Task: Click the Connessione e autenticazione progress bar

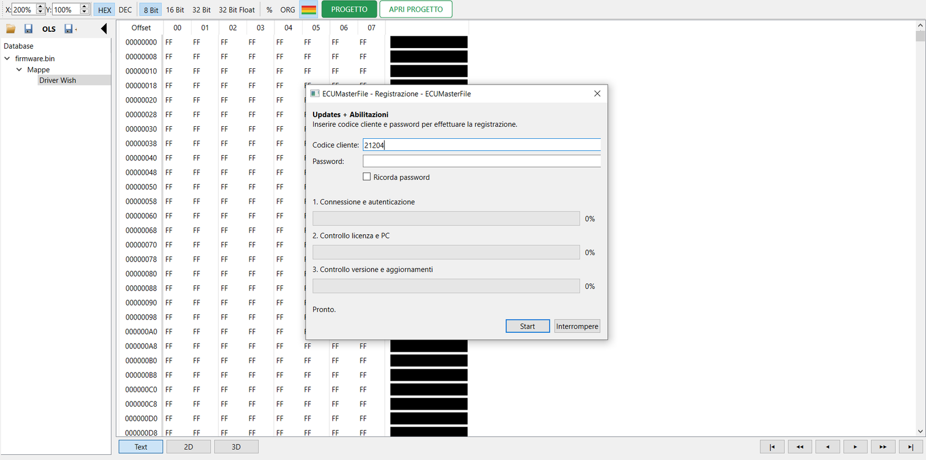Action: (x=446, y=219)
